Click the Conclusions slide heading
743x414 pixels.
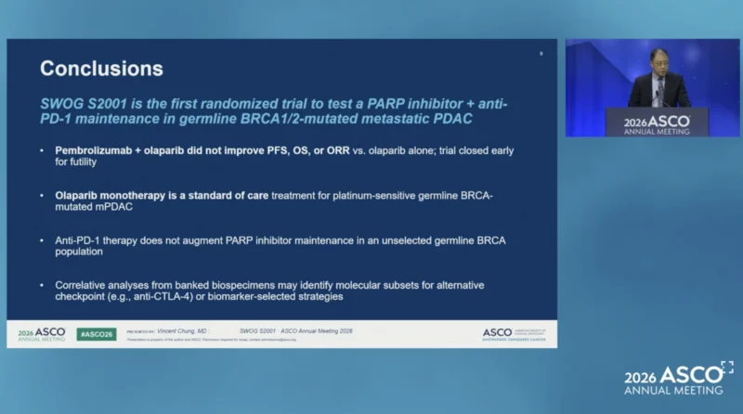101,69
